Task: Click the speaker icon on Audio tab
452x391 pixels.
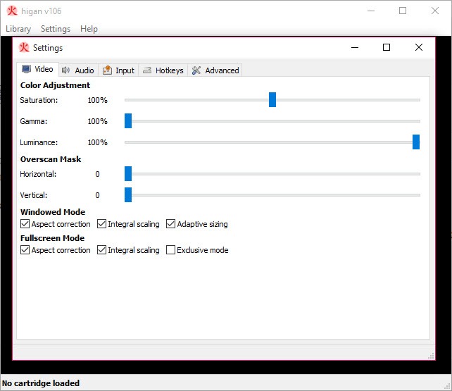Action: click(65, 70)
